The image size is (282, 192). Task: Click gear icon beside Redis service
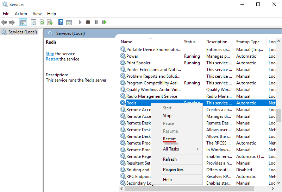click(x=123, y=103)
